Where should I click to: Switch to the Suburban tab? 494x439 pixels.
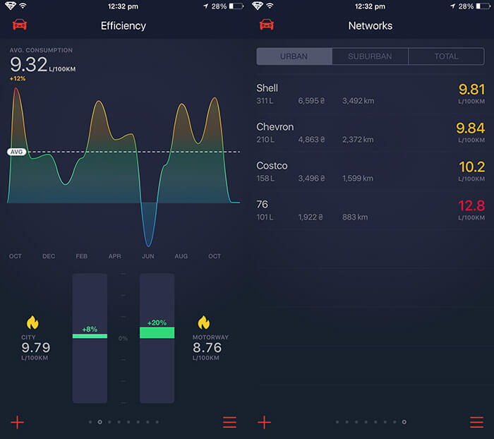pyautogui.click(x=370, y=56)
